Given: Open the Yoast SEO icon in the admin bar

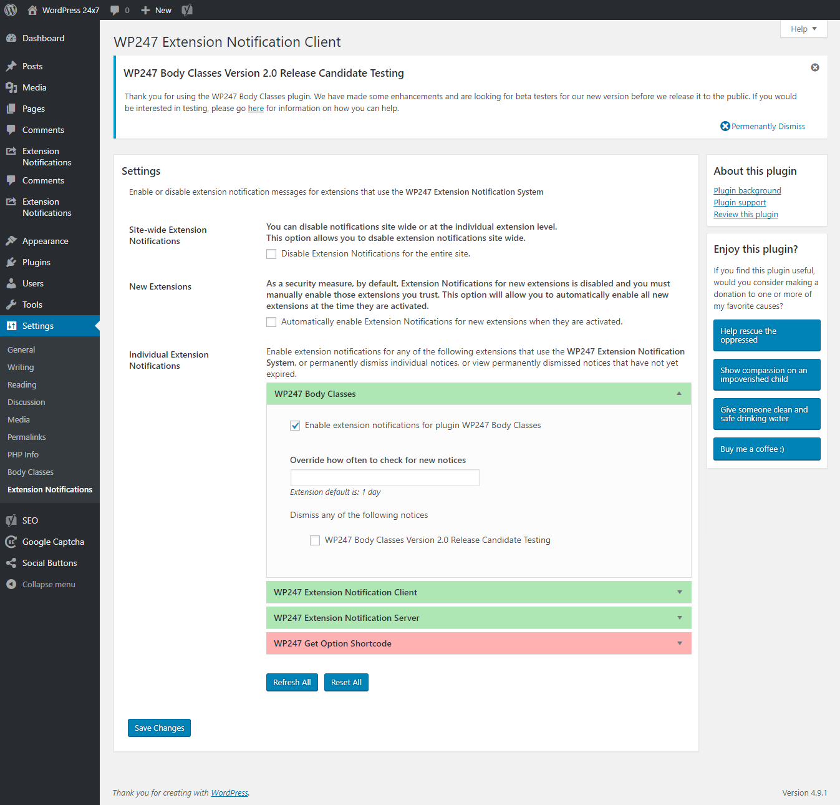Looking at the screenshot, I should (x=187, y=10).
